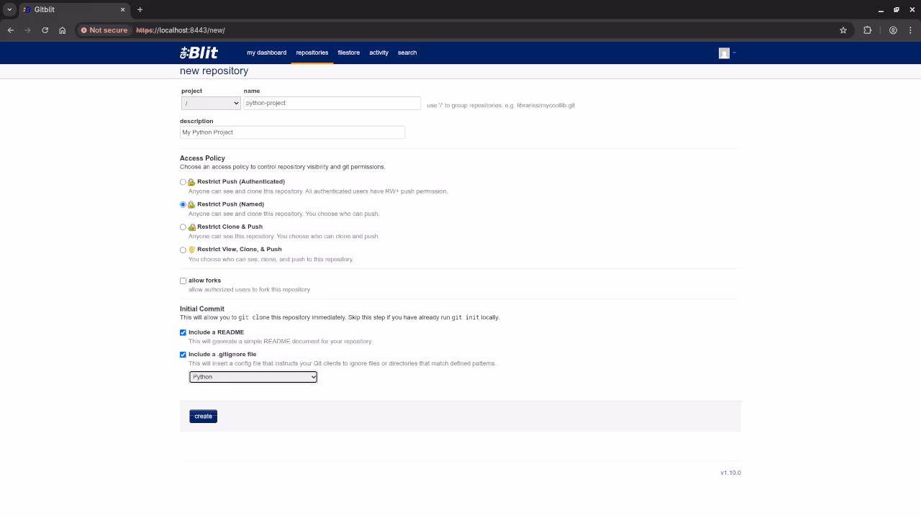Select Restrict Push (Authenticated) radio option

pos(183,182)
